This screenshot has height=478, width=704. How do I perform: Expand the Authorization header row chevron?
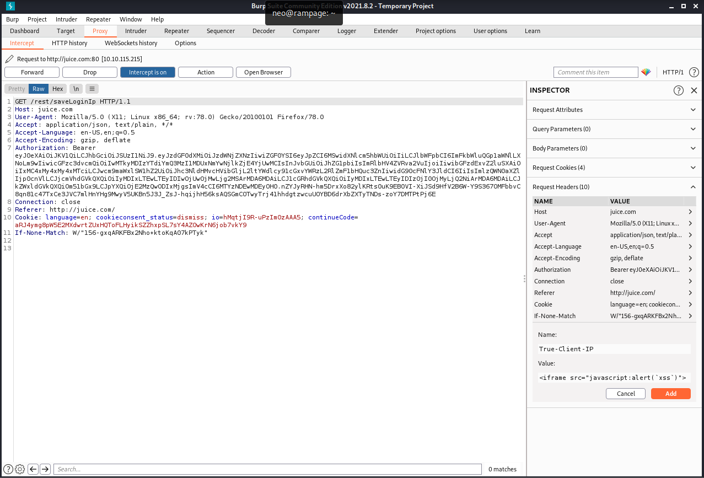click(x=690, y=270)
